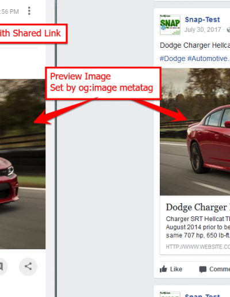
Task: Click the thumbs-up Like icon
Action: point(163,269)
